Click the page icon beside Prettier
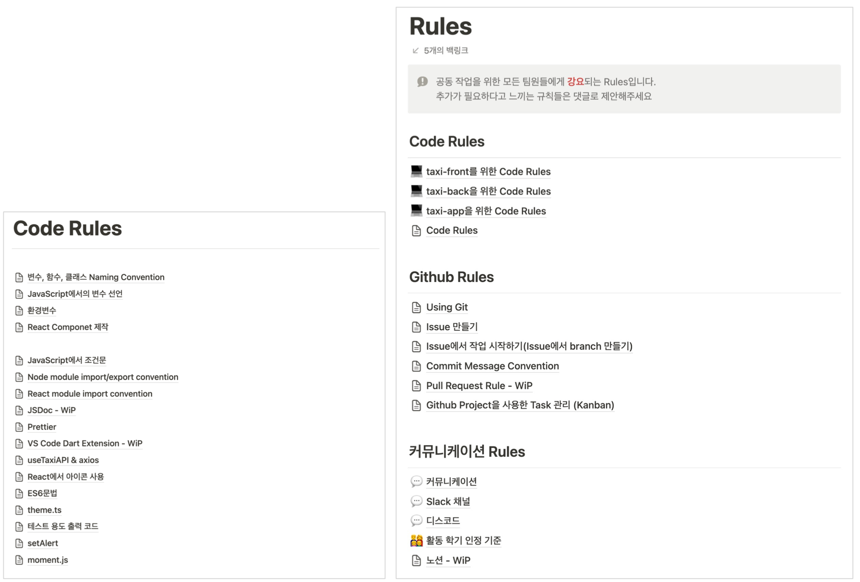860x582 pixels. [x=19, y=427]
